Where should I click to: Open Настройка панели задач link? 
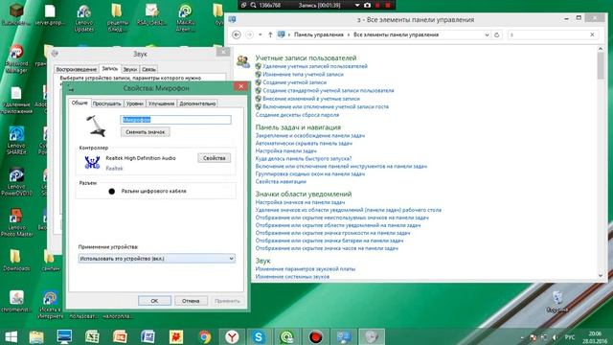click(285, 150)
